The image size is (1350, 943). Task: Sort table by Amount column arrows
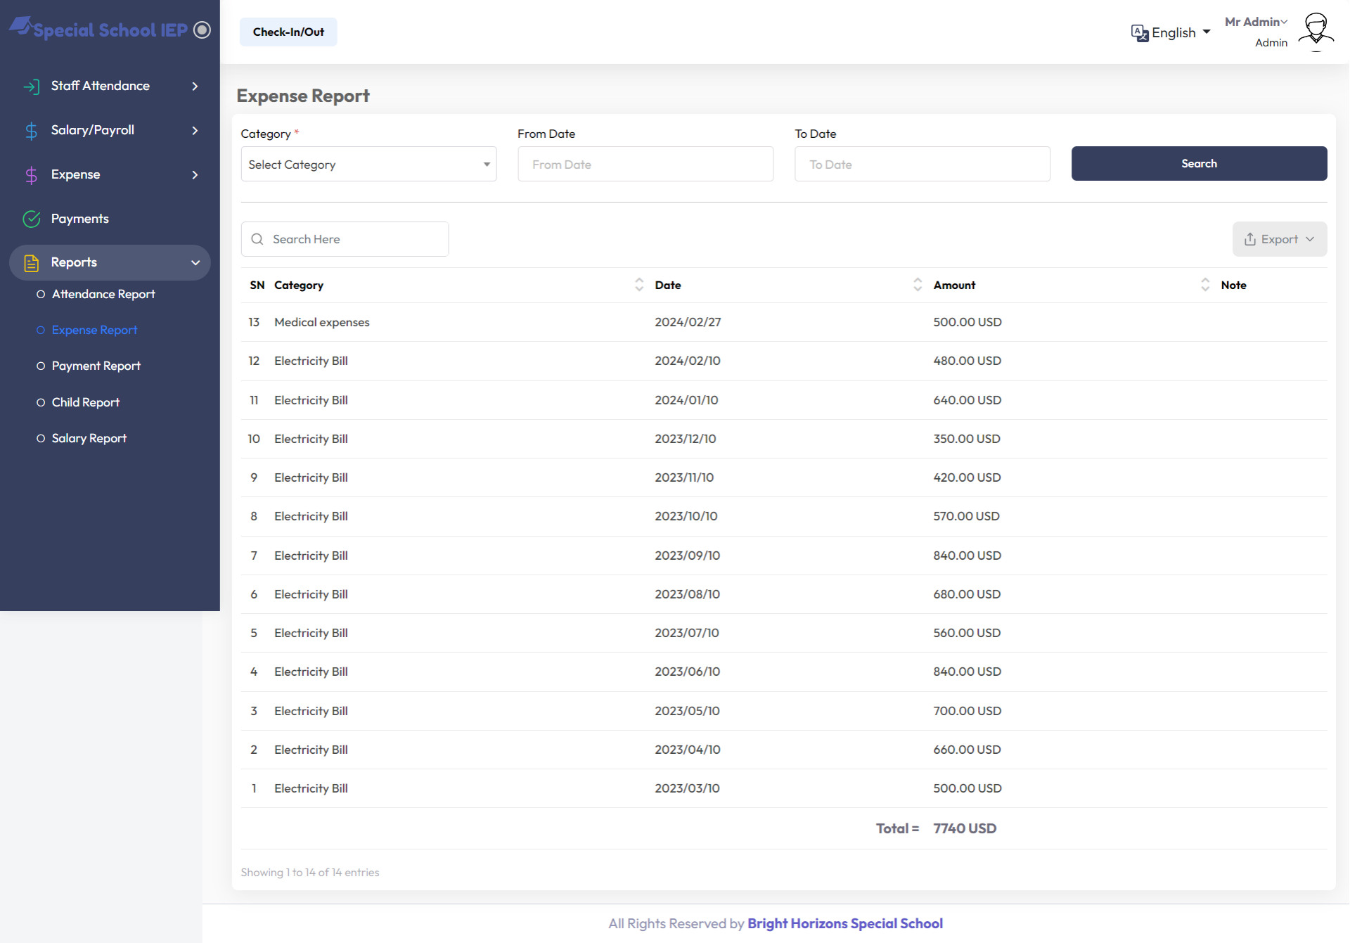click(x=1204, y=285)
